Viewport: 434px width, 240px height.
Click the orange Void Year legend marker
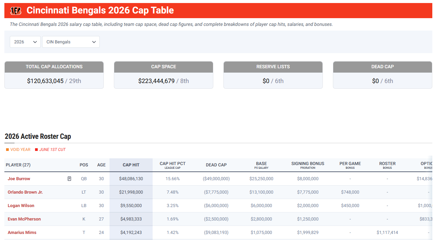[7, 150]
